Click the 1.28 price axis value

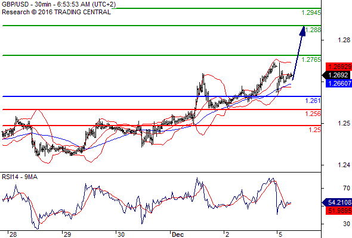pos(344,40)
